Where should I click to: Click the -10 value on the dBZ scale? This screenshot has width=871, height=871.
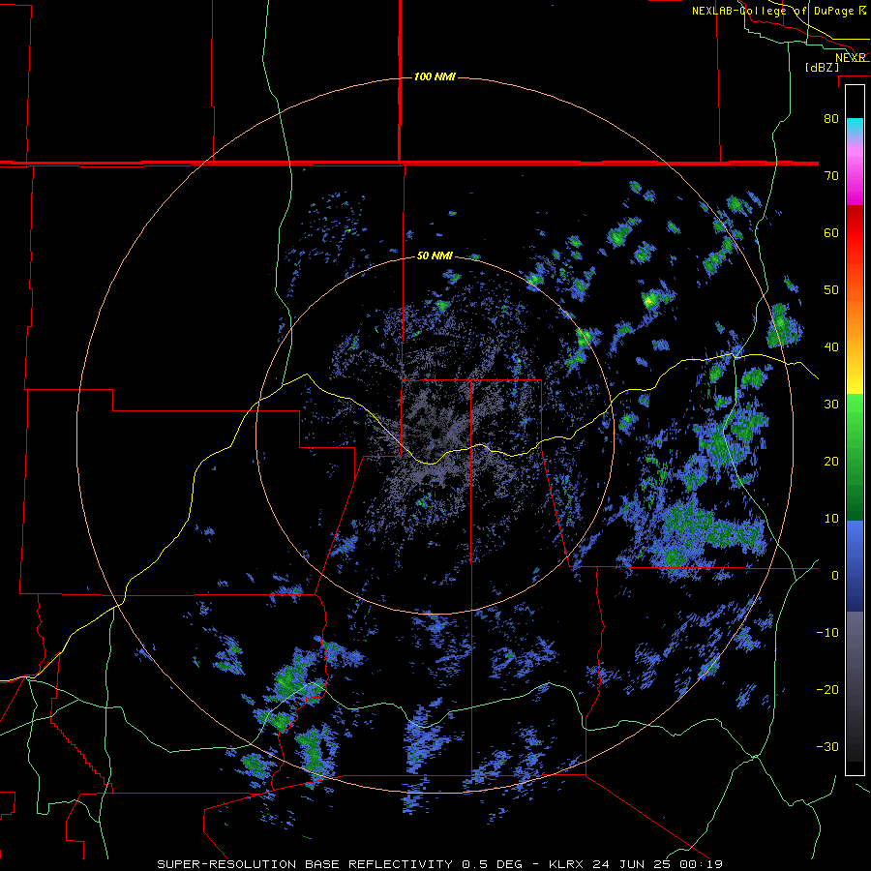coord(827,633)
